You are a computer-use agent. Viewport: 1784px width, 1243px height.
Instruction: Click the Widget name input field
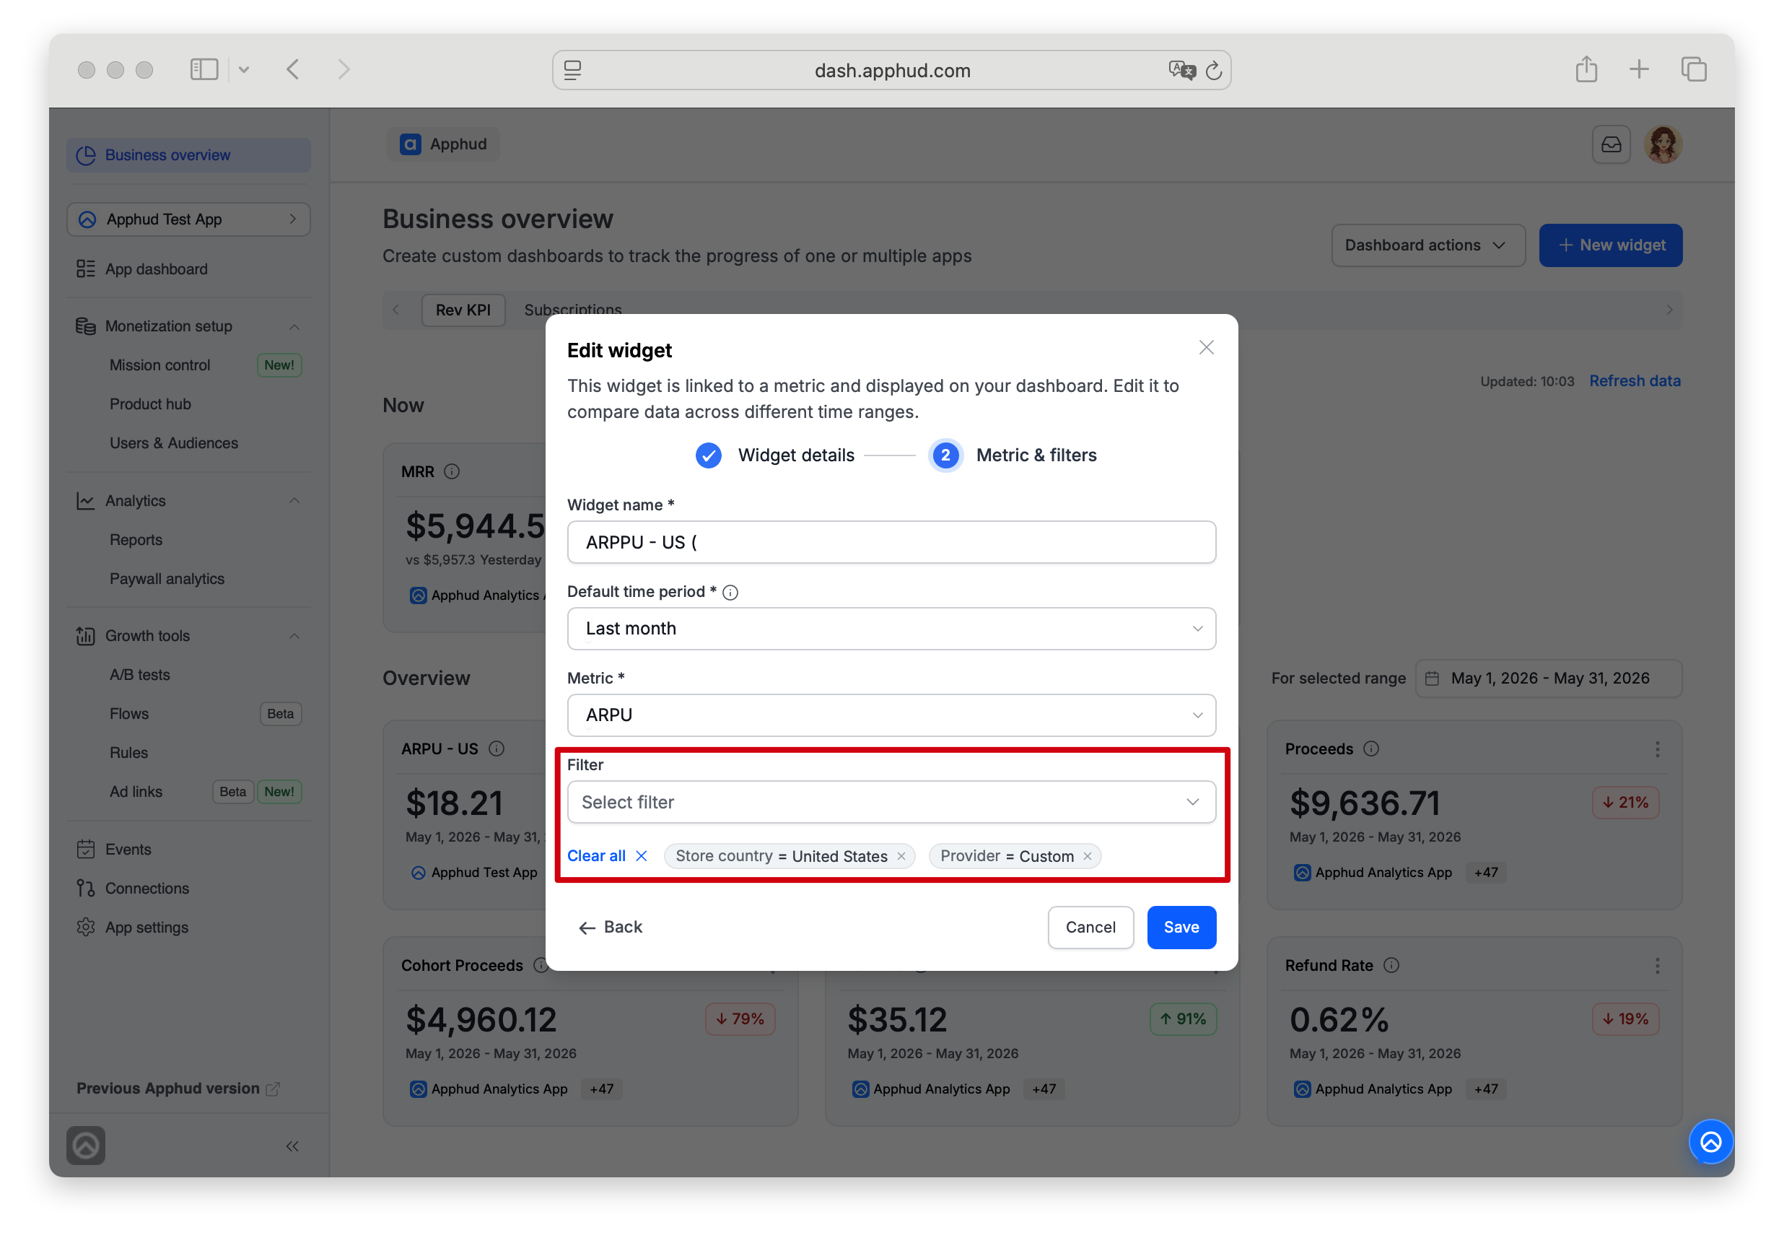[891, 542]
